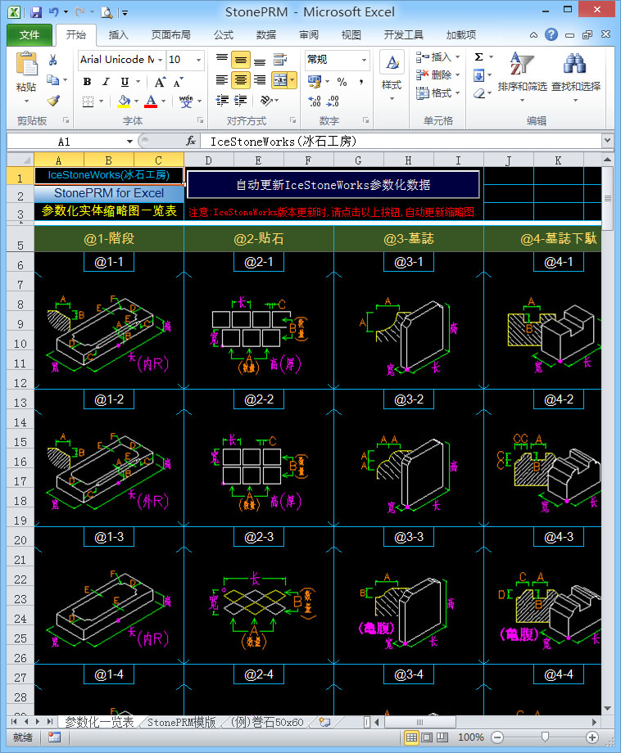Open the font name dropdown
The height and width of the screenshot is (753, 621).
click(160, 60)
